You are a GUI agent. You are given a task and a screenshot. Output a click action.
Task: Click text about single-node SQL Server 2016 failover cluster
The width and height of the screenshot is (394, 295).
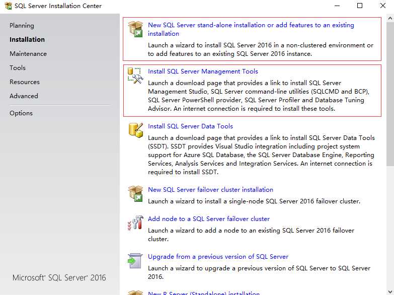(x=254, y=201)
